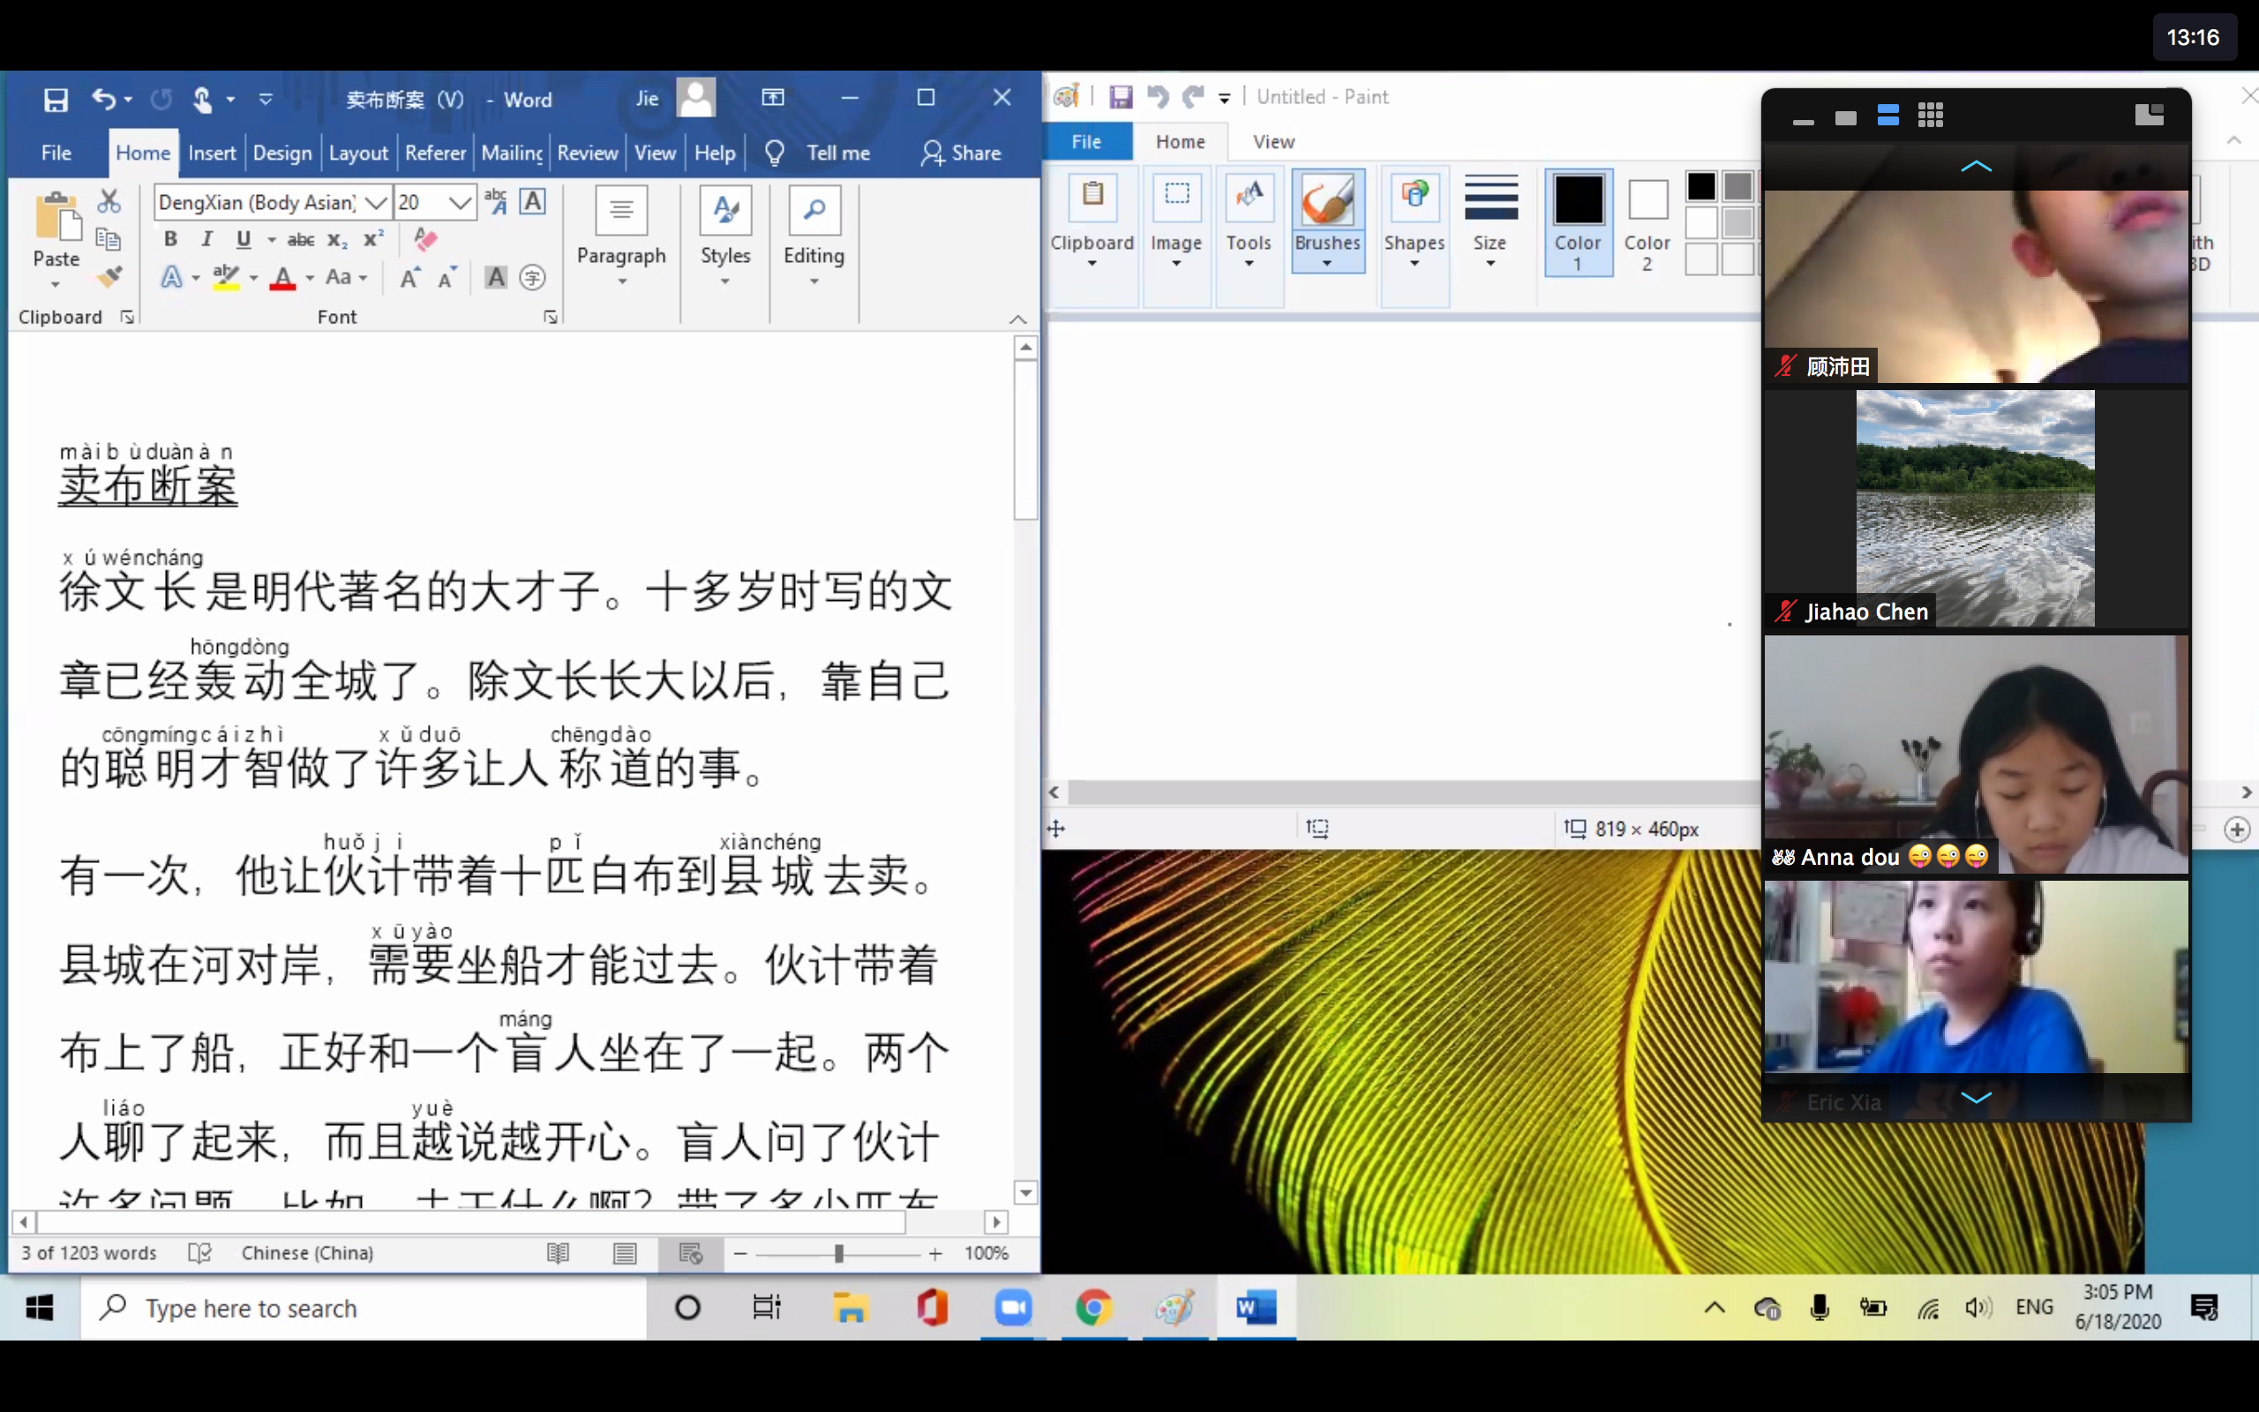Open Paint Size dropdown
2259x1412 pixels.
point(1490,222)
